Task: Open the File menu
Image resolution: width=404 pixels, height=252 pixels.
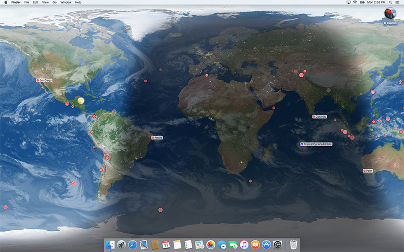Action: pyautogui.click(x=27, y=3)
